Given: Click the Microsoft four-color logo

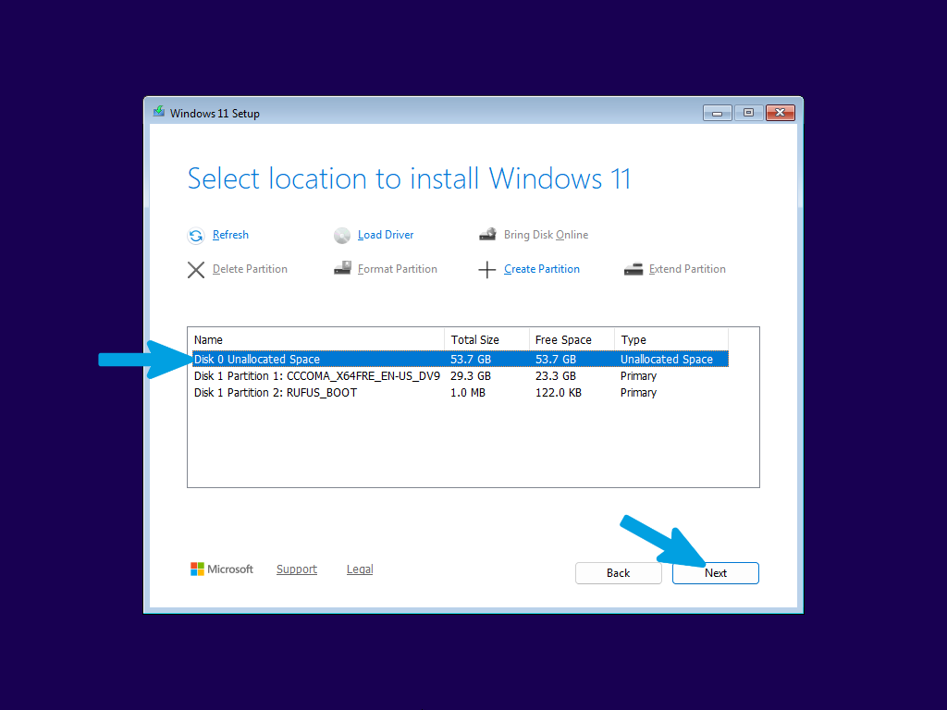Looking at the screenshot, I should point(197,569).
